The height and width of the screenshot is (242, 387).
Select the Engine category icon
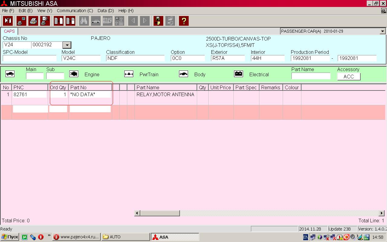coord(74,74)
